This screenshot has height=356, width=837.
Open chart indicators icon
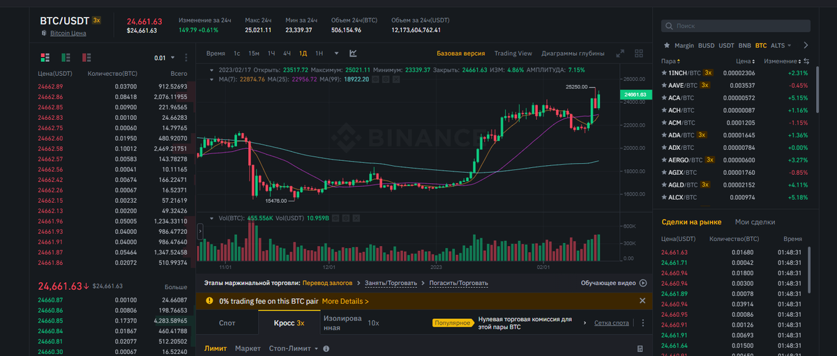click(353, 53)
